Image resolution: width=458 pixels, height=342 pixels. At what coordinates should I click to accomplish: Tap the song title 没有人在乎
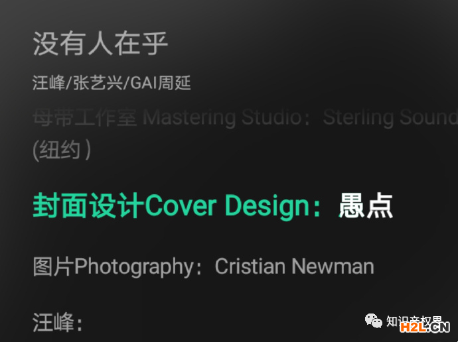click(x=100, y=44)
